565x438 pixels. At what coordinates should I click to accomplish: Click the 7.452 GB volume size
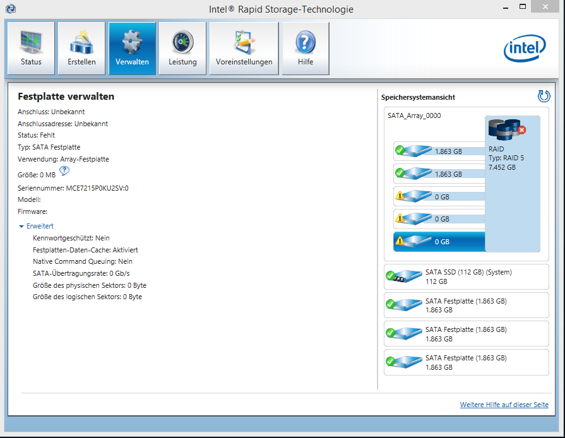[502, 167]
